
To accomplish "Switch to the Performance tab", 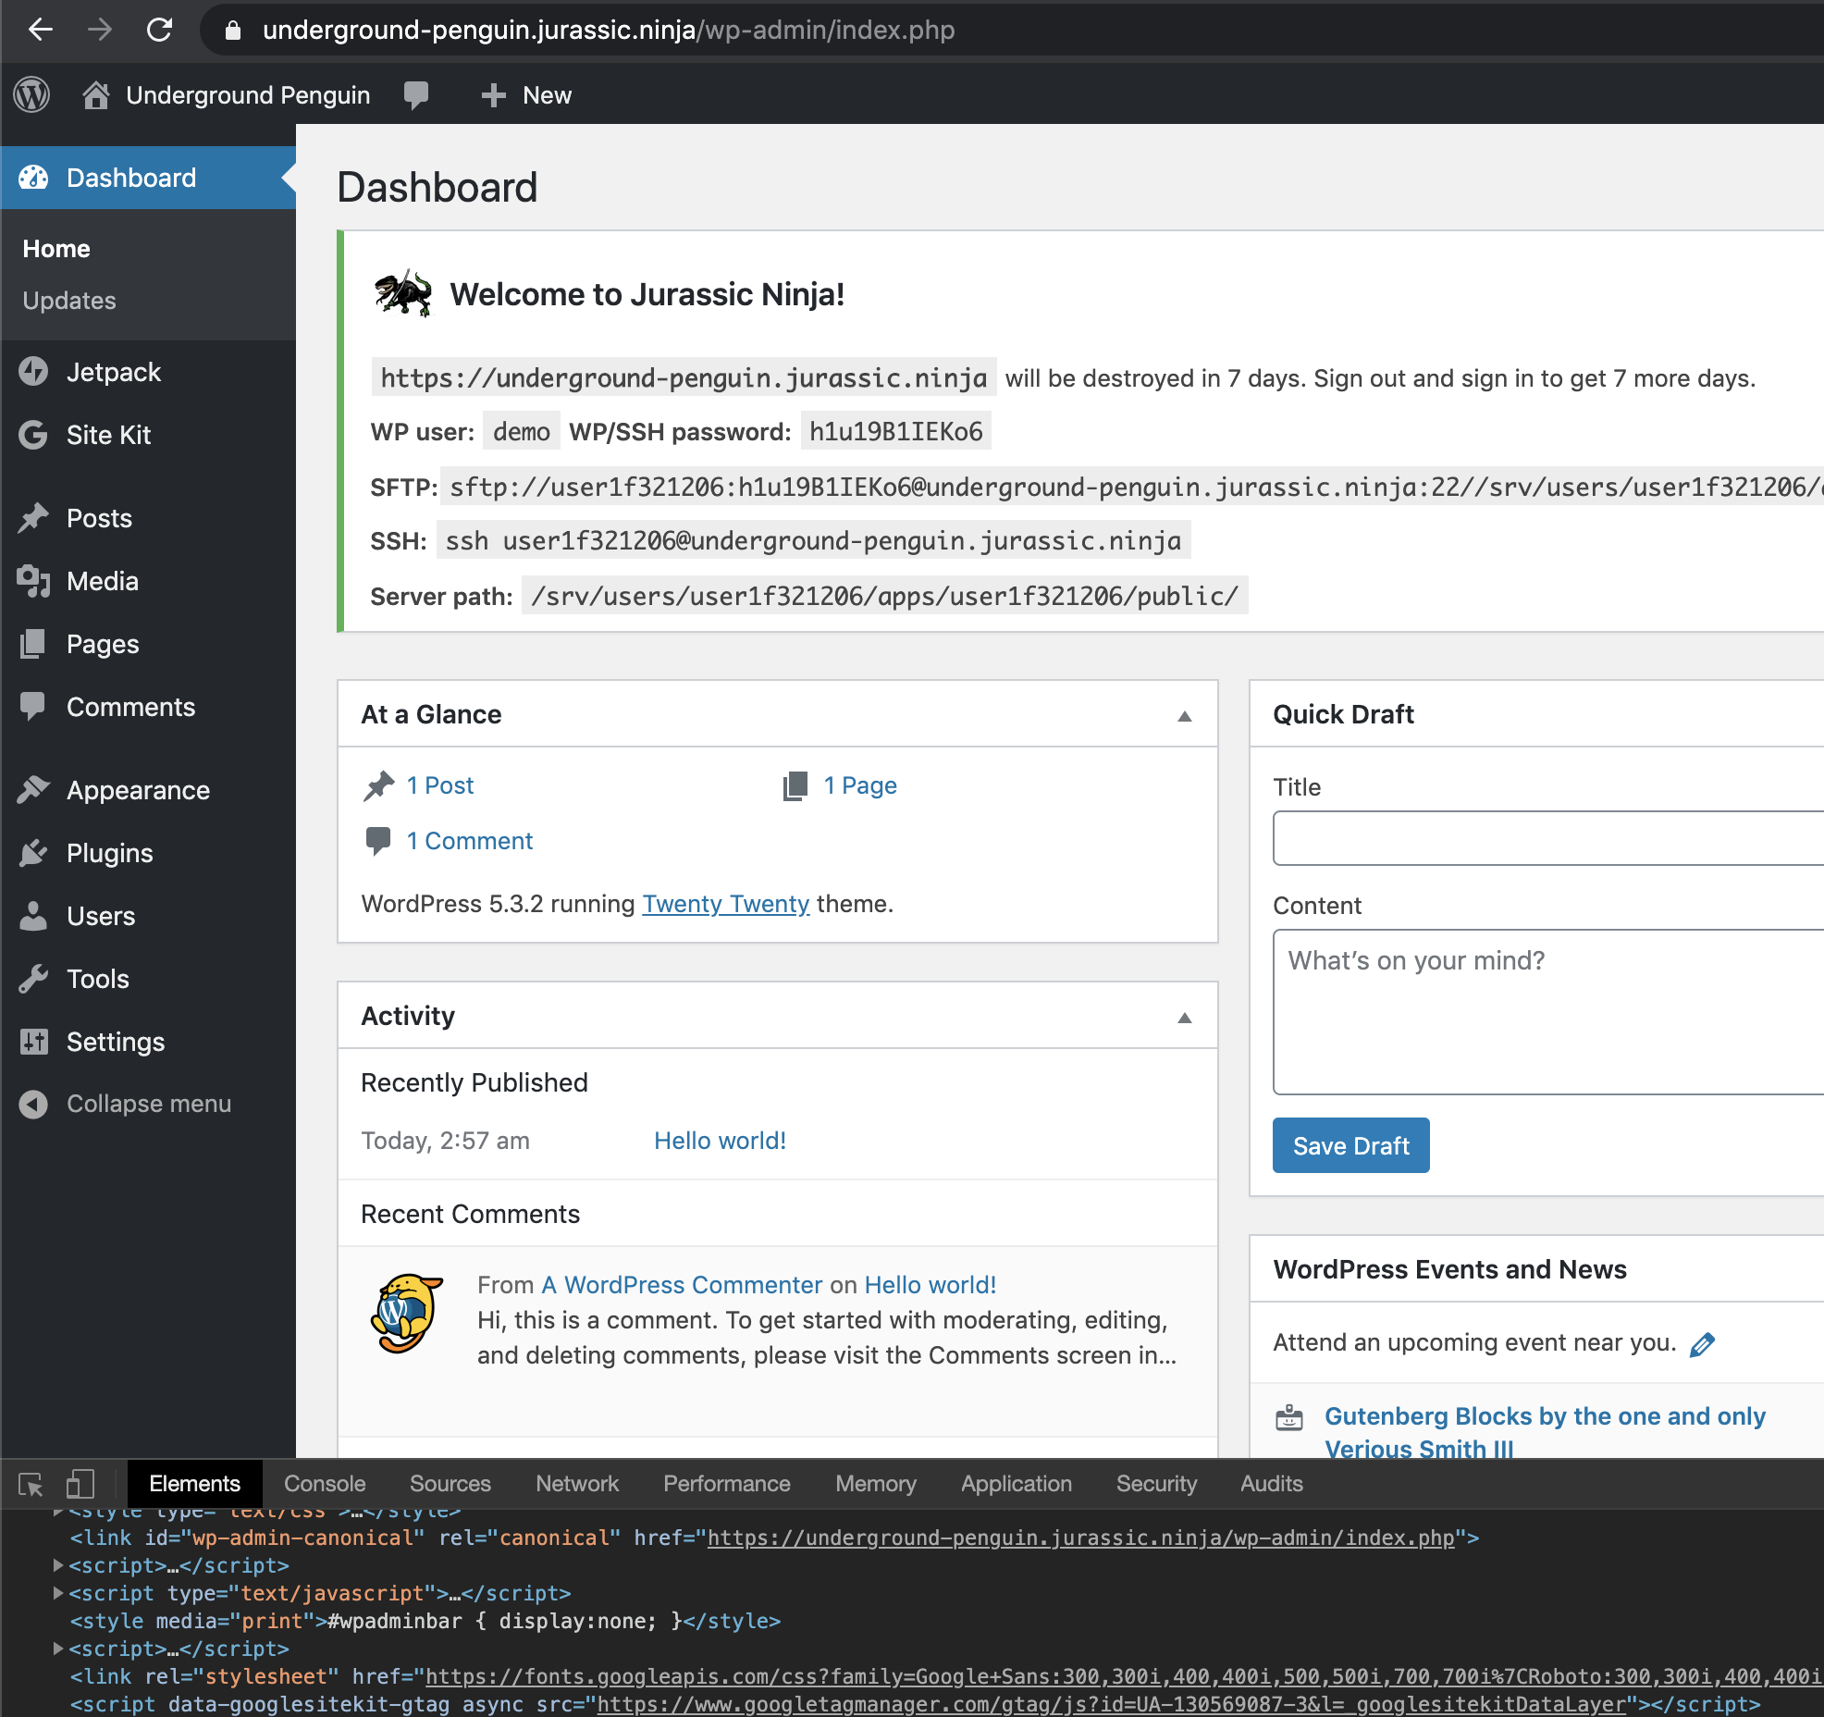I will 727,1484.
